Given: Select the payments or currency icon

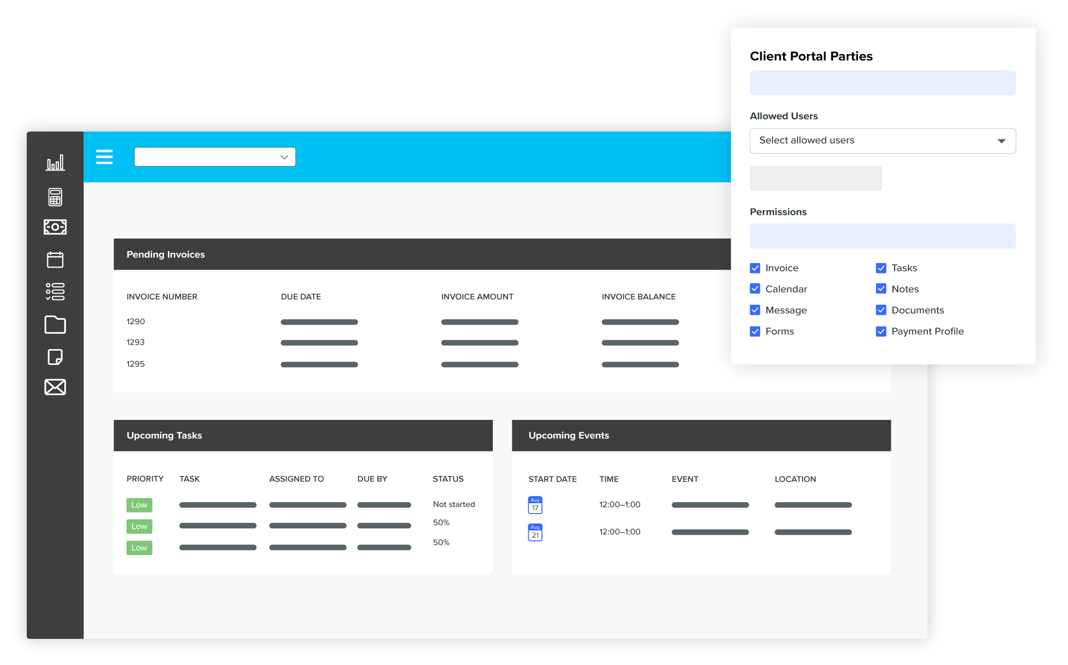Looking at the screenshot, I should [x=55, y=227].
